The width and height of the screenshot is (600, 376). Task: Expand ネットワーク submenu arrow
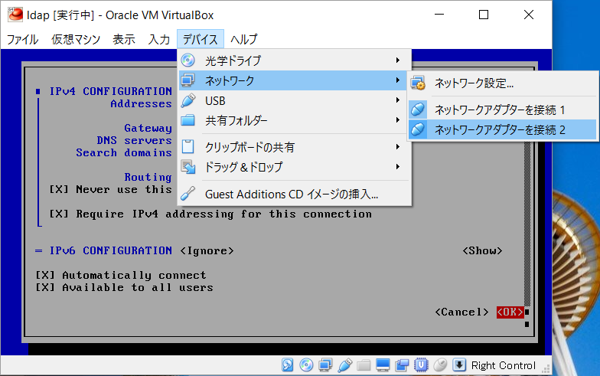click(x=398, y=80)
